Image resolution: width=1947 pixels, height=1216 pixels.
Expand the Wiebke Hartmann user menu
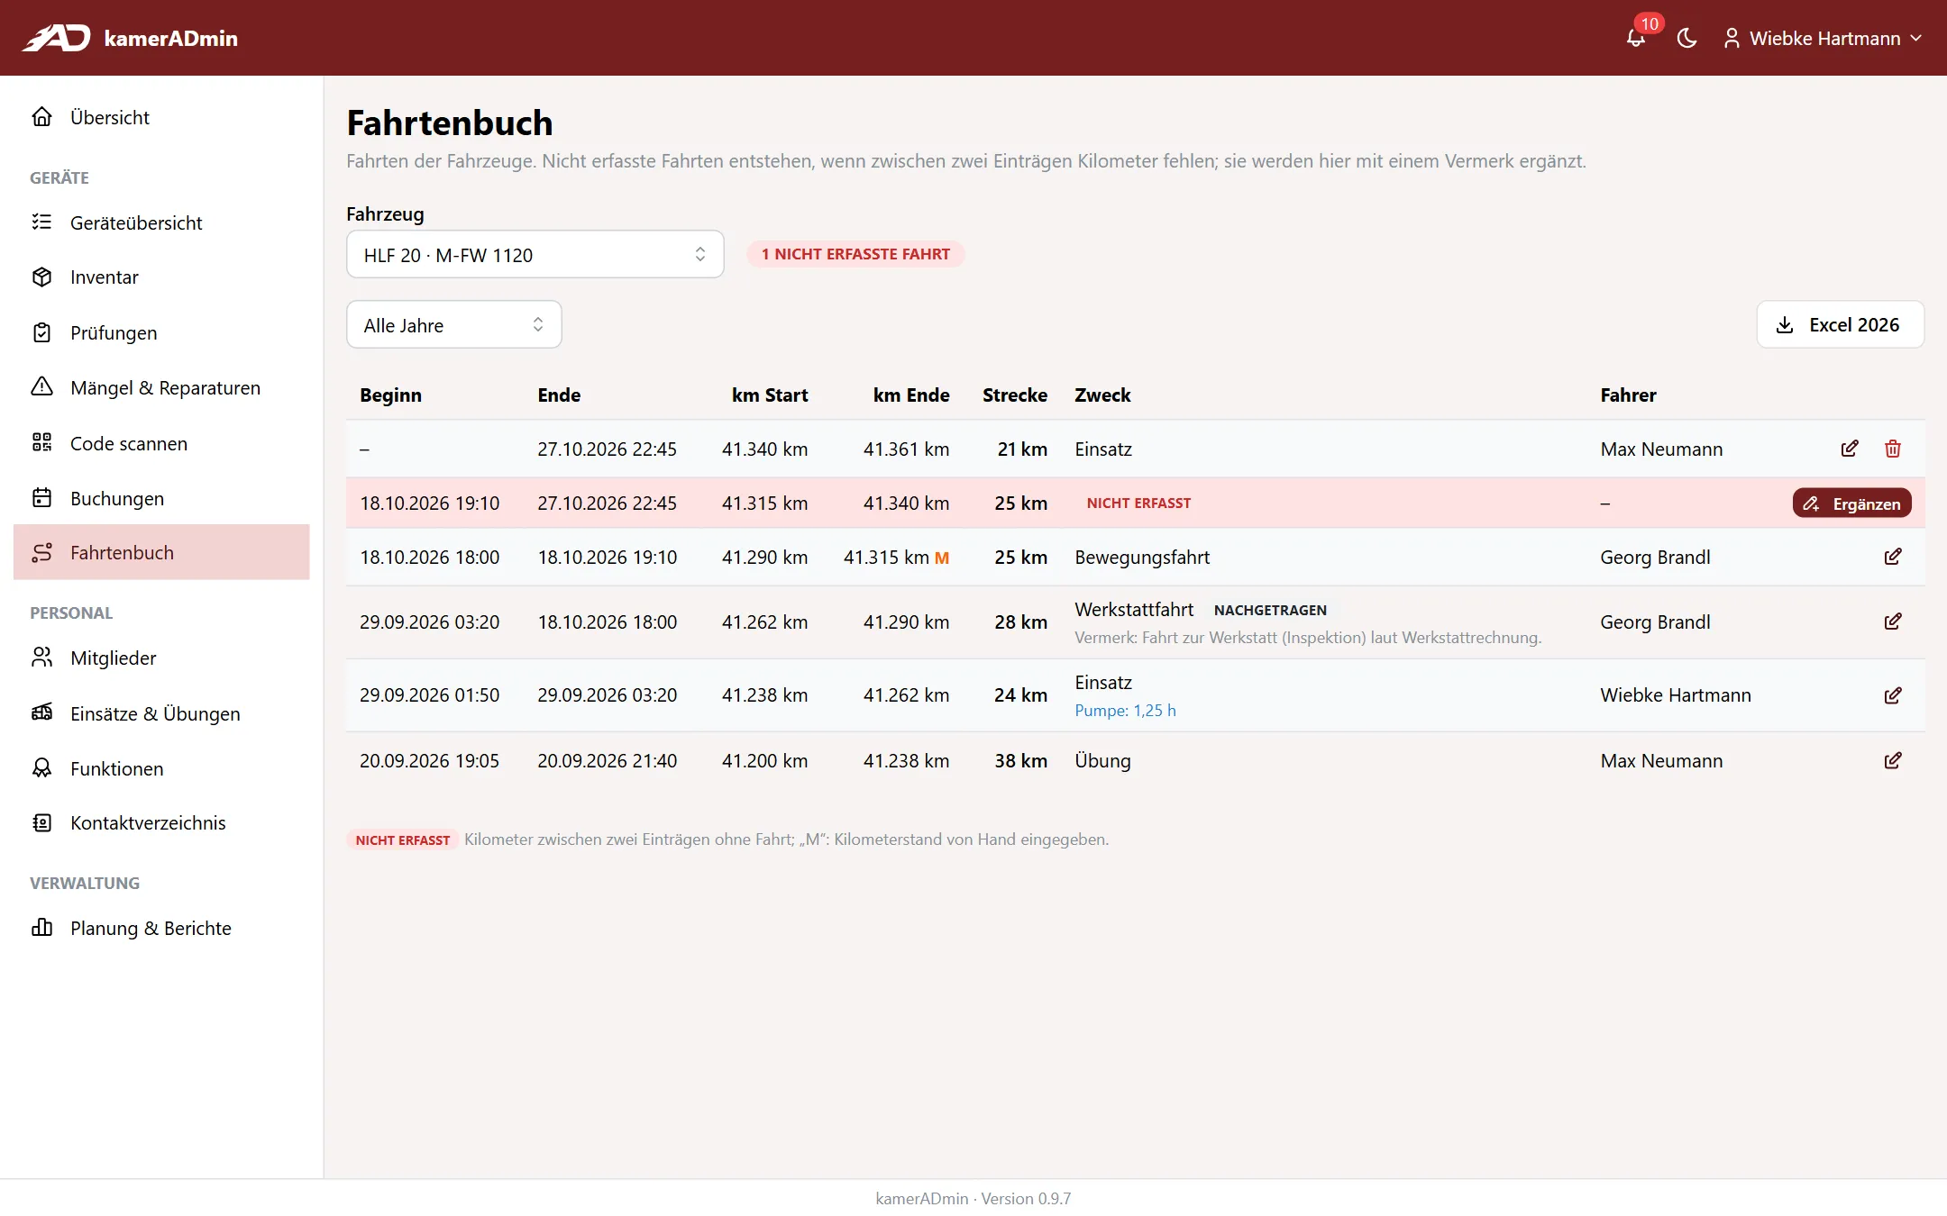[1823, 38]
